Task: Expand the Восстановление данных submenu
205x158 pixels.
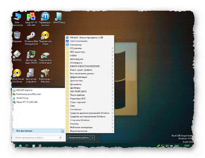Action: (x=90, y=73)
